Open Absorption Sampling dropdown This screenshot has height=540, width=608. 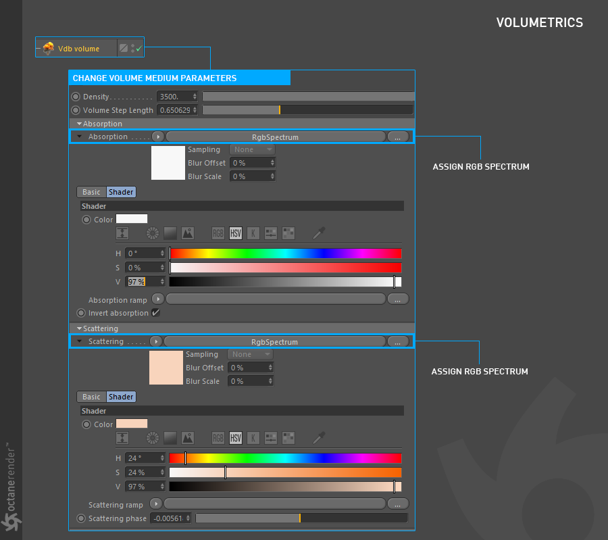tap(252, 149)
